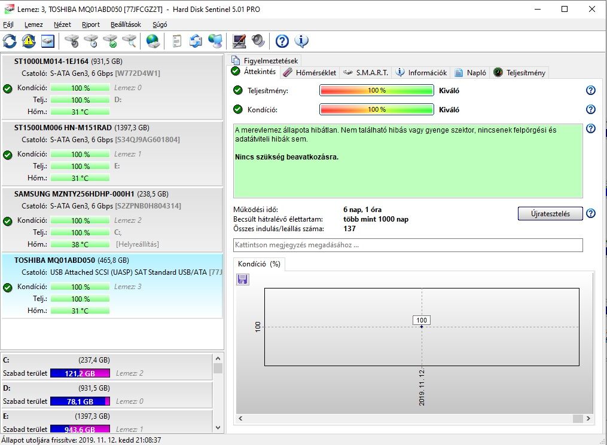Open the Riport menu
The width and height of the screenshot is (607, 445).
click(90, 24)
